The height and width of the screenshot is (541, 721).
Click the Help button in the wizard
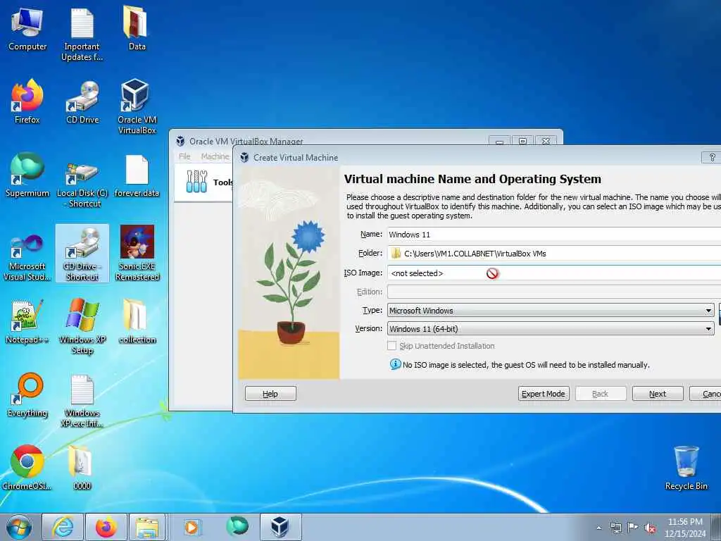point(270,394)
